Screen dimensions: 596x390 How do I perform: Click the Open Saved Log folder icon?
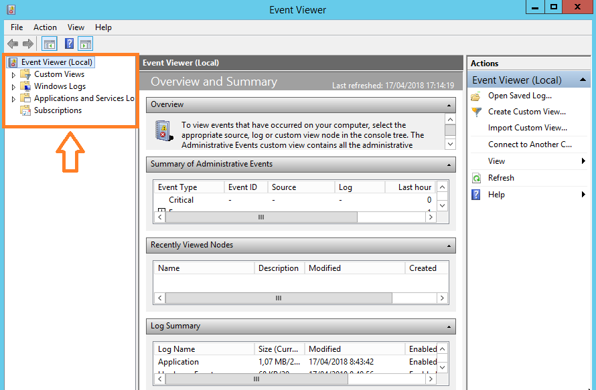[x=475, y=96]
